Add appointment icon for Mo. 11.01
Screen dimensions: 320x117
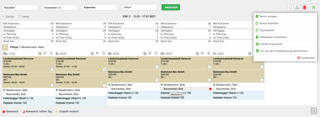pyautogui.click(x=40, y=53)
